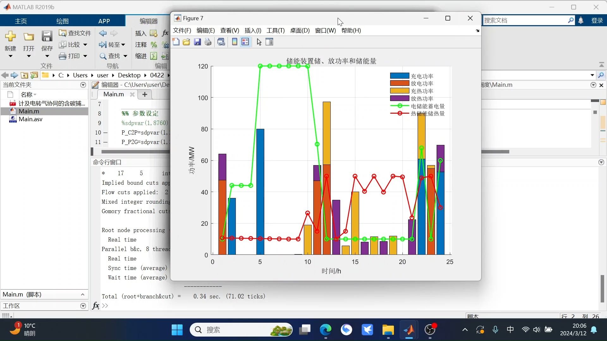Click the insert colorbar icon in toolbar
The width and height of the screenshot is (607, 341).
(234, 42)
